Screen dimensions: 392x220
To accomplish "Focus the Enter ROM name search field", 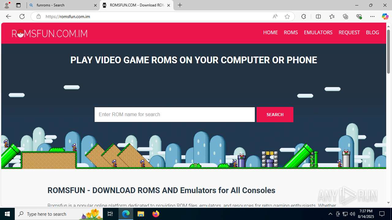I will (175, 115).
